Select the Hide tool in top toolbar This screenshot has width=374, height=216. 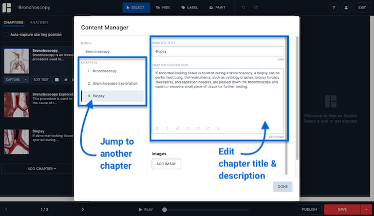click(x=163, y=7)
